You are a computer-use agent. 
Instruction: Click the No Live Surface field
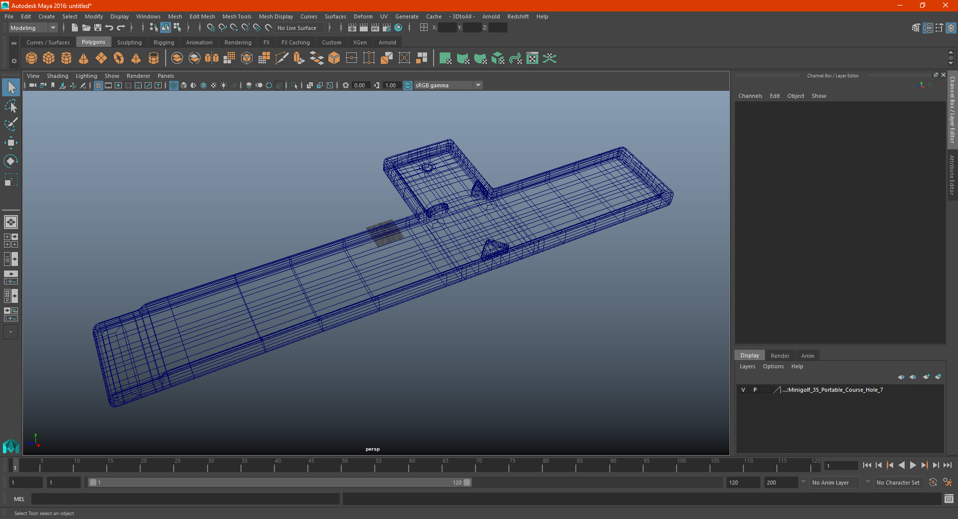299,28
